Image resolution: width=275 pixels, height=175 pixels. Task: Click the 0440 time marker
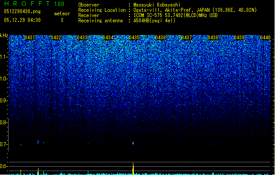(265, 38)
